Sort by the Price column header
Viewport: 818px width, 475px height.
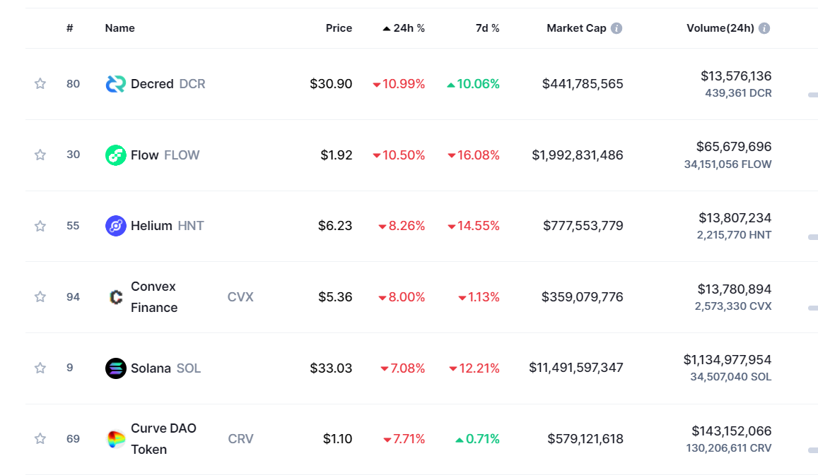[x=339, y=28]
